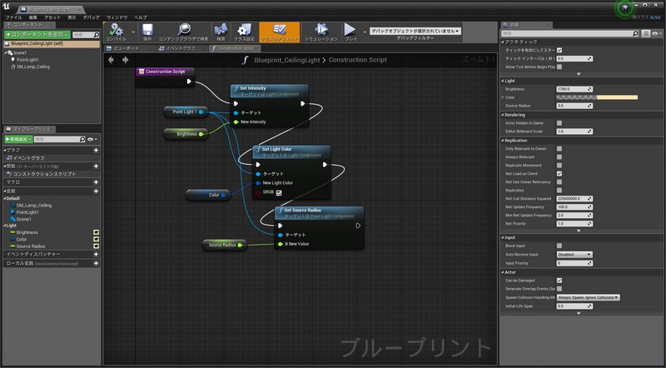666x368 pixels.
Task: Toggle Source Radius variable editable eye icon
Action: pos(96,246)
